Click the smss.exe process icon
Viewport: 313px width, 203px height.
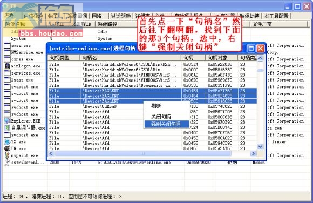pos(7,45)
